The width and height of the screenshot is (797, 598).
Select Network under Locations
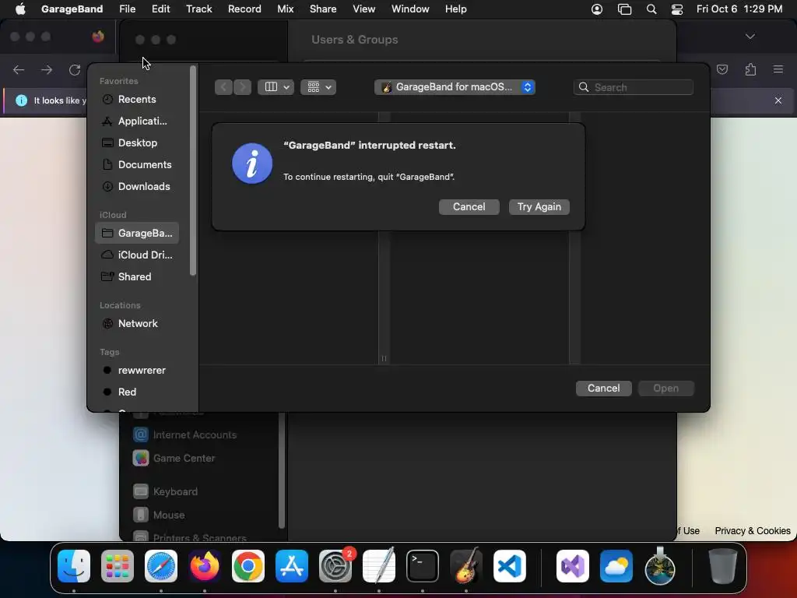136,324
